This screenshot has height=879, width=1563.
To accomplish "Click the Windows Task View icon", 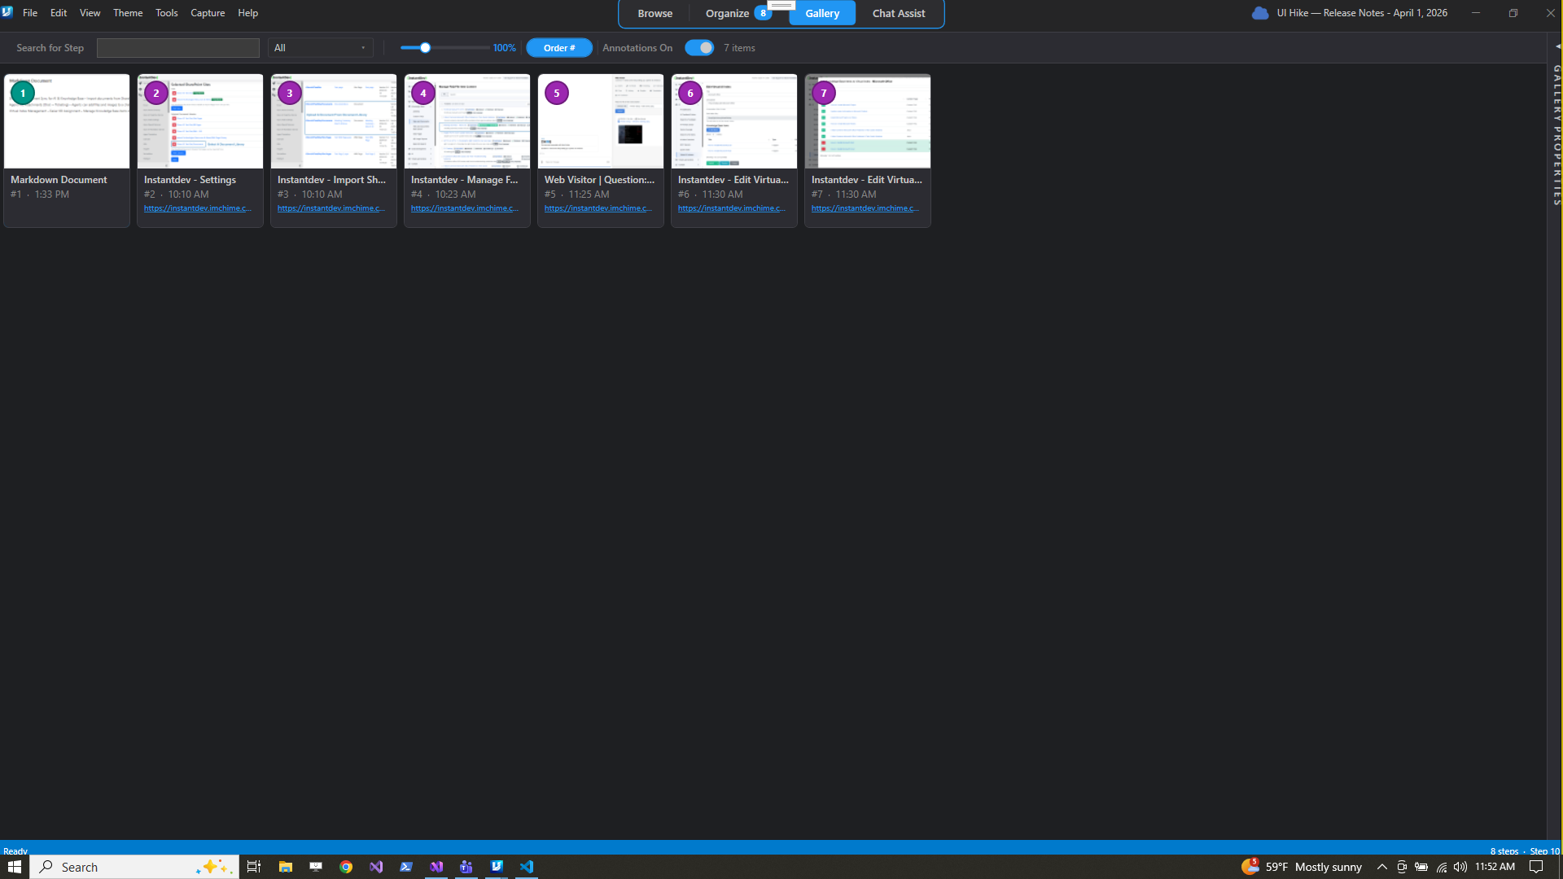I will tap(254, 867).
